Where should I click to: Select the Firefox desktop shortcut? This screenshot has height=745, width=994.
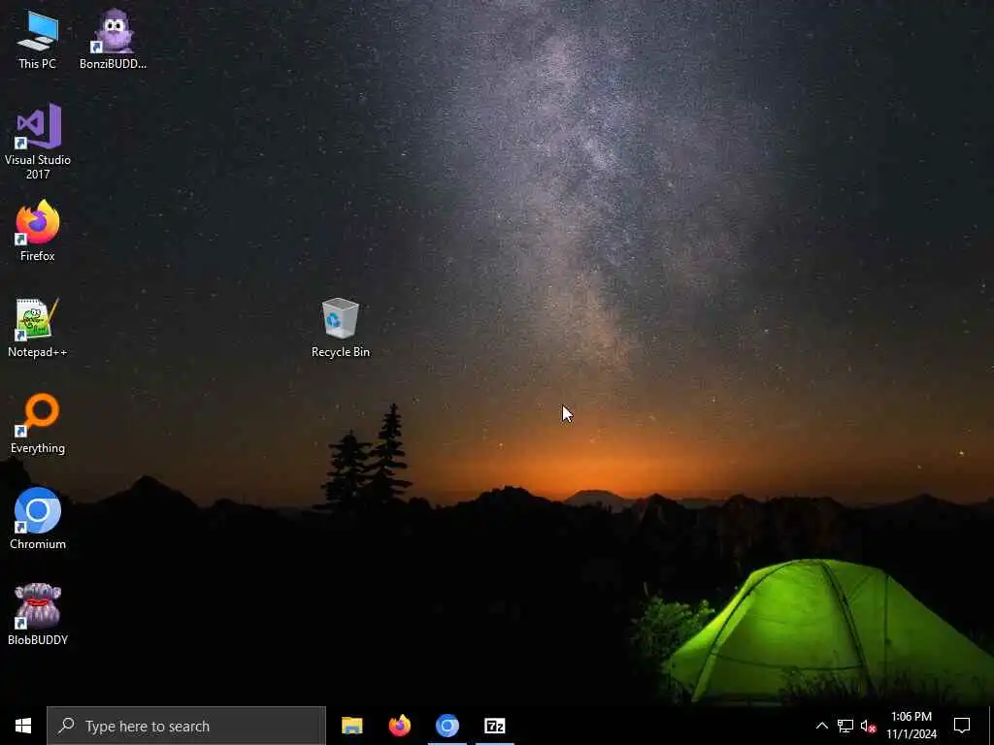click(x=38, y=231)
